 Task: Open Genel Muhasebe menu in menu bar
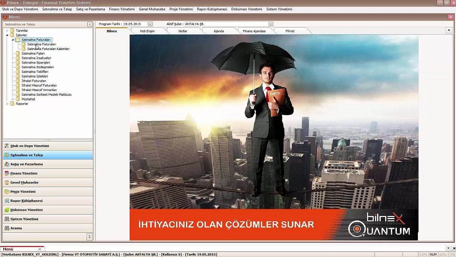pyautogui.click(x=152, y=9)
